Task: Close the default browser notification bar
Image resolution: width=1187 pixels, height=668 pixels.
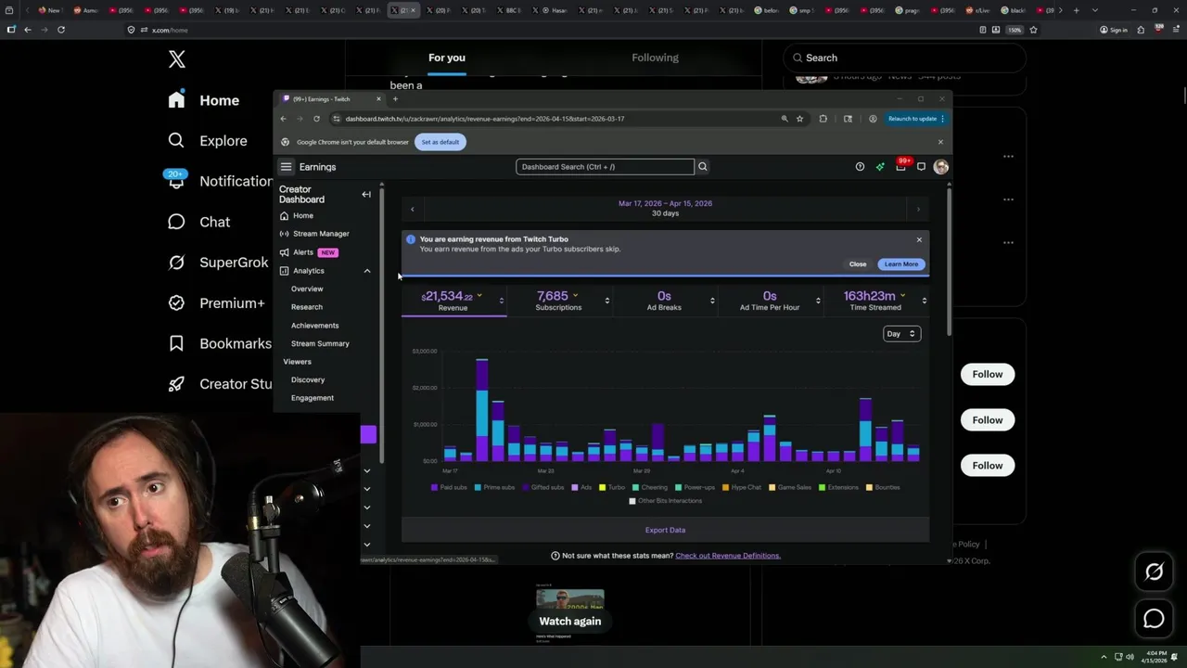Action: tap(940, 142)
